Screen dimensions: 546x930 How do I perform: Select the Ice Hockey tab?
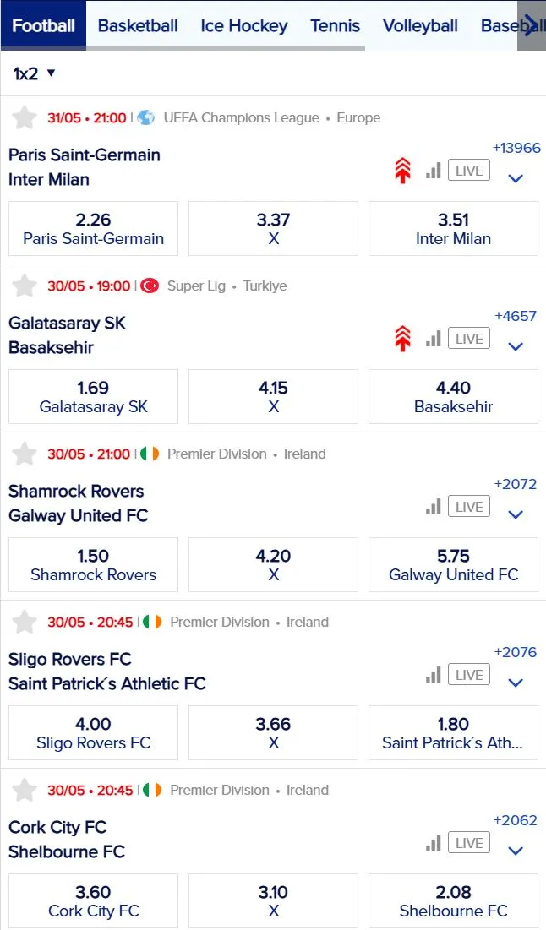[243, 25]
